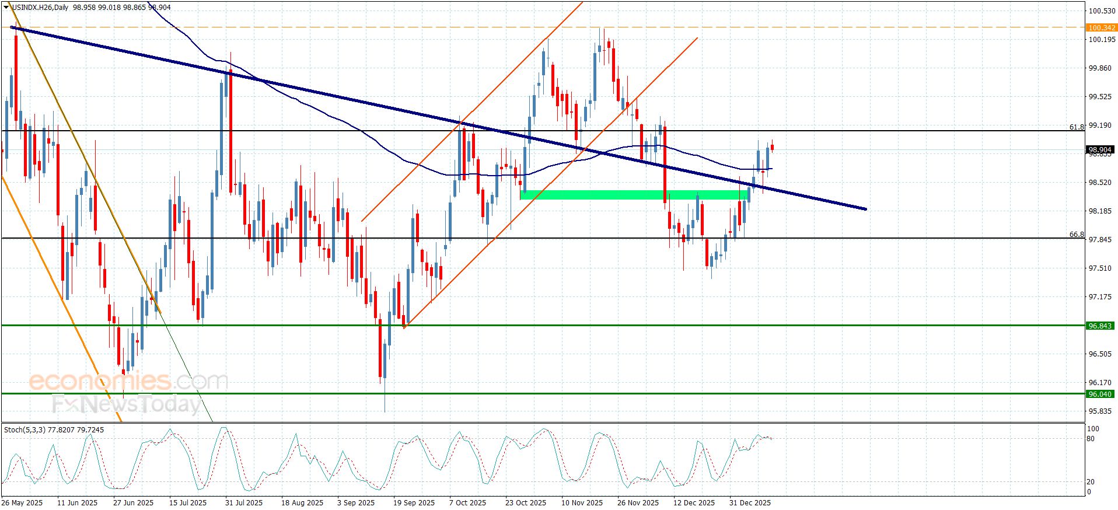Viewport: 1118px width, 510px height.
Task: Click the 100.530 price axis label
Action: (x=1100, y=11)
